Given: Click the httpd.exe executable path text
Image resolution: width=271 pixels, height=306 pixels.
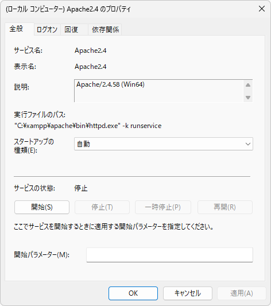Looking at the screenshot, I should point(88,126).
